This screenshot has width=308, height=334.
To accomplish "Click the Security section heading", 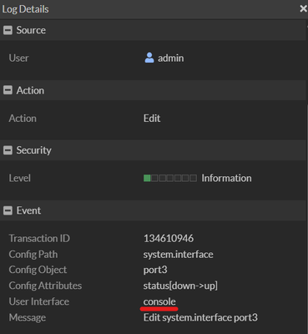I will (x=33, y=150).
